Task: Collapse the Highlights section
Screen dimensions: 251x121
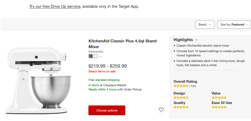Action: tap(197, 40)
